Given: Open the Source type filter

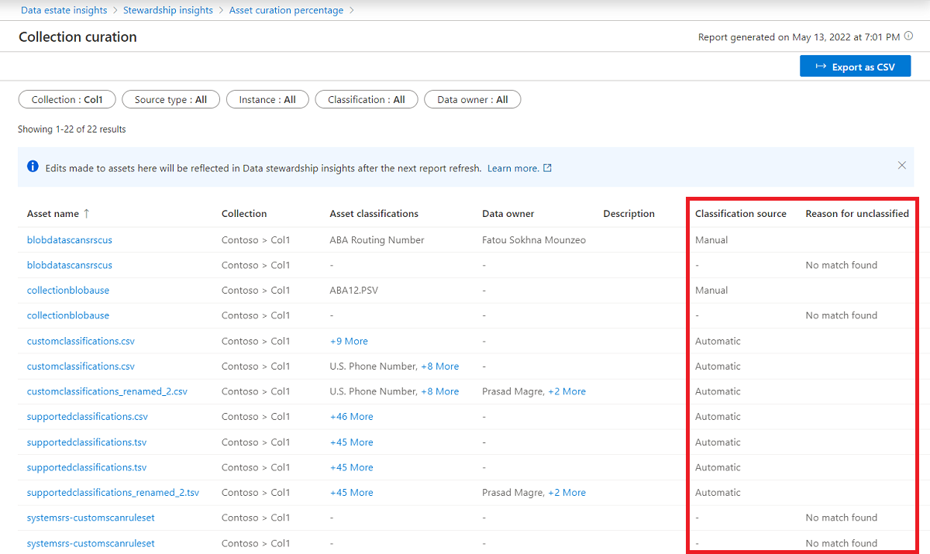Looking at the screenshot, I should click(170, 99).
